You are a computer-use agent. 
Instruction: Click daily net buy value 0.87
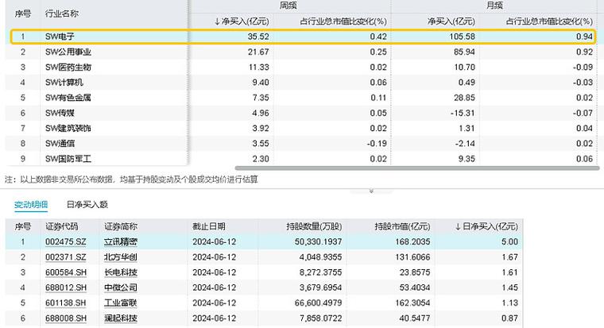pyautogui.click(x=509, y=318)
